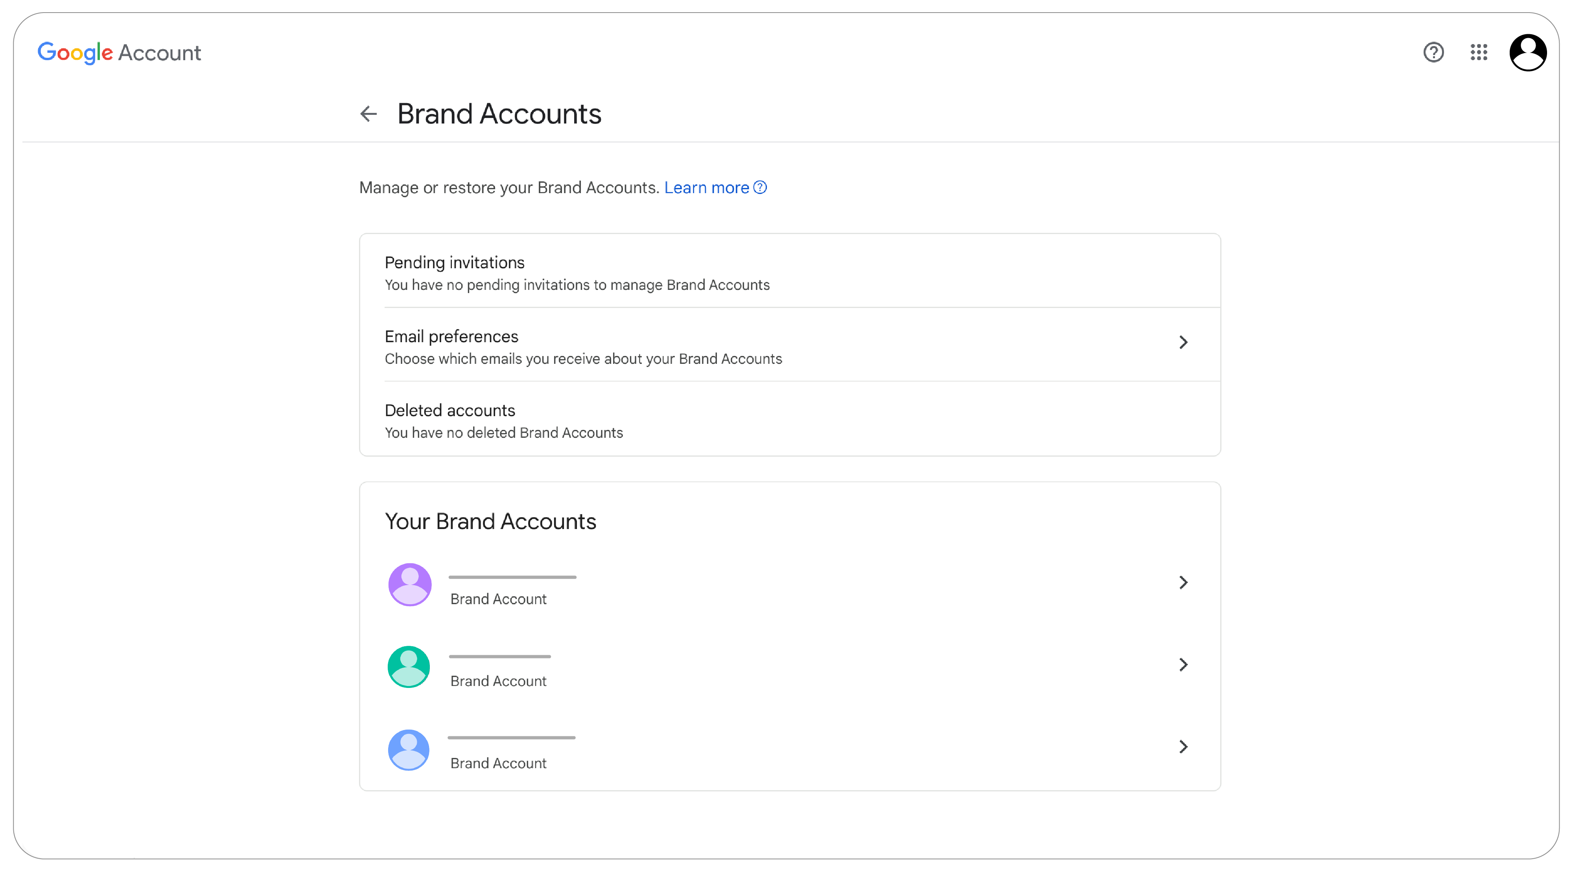1573x885 pixels.
Task: Click 'You have no pending invitations' description
Action: [x=577, y=285]
